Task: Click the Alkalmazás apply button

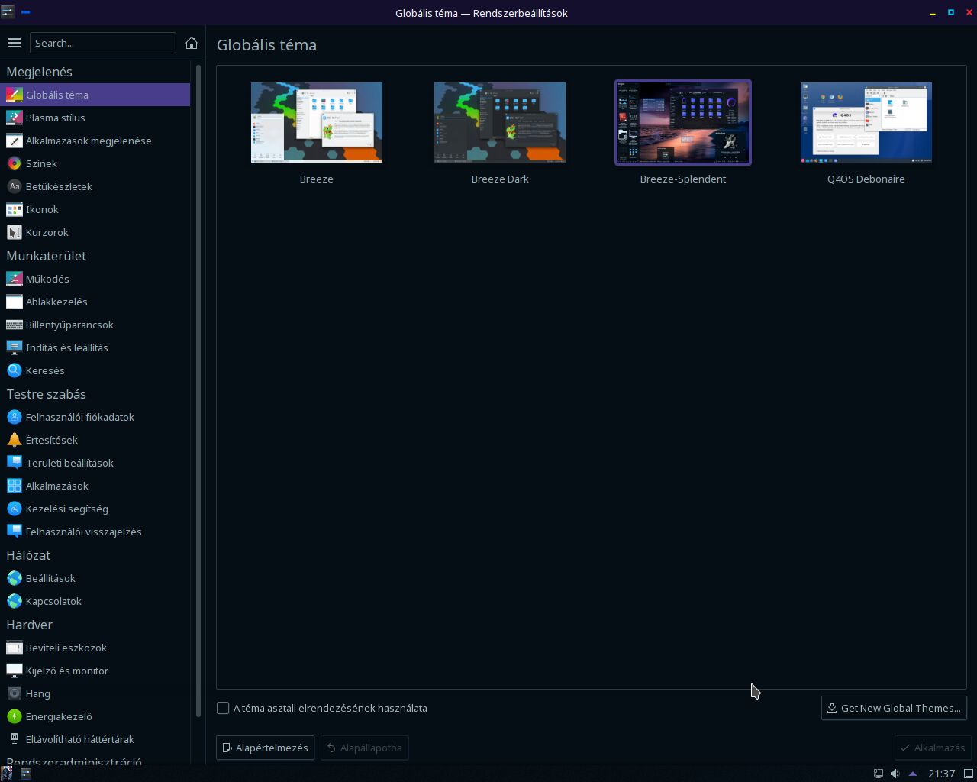Action: (x=932, y=748)
